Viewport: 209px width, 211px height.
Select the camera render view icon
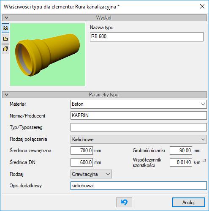5,28
